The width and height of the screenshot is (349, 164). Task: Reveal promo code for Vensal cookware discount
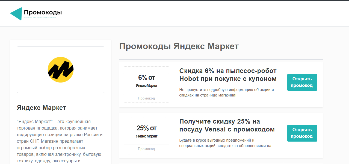click(302, 133)
